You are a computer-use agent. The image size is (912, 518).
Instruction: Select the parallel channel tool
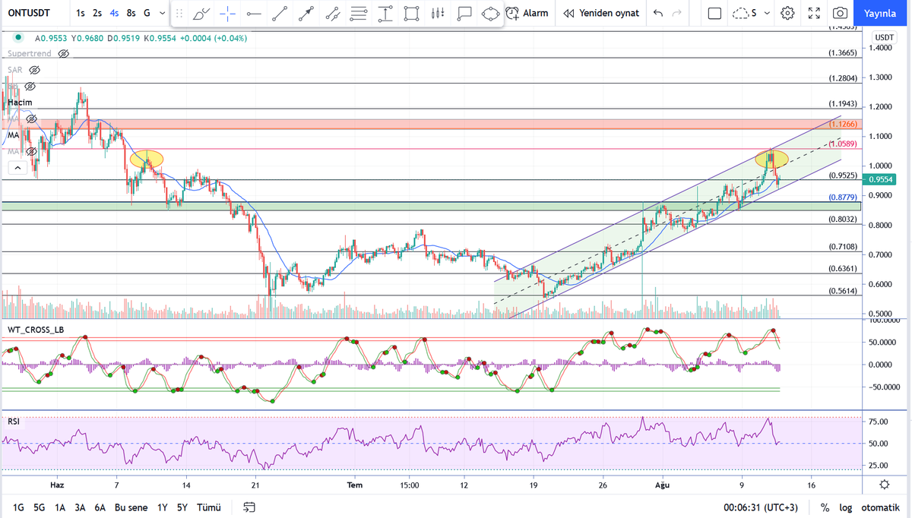(332, 13)
